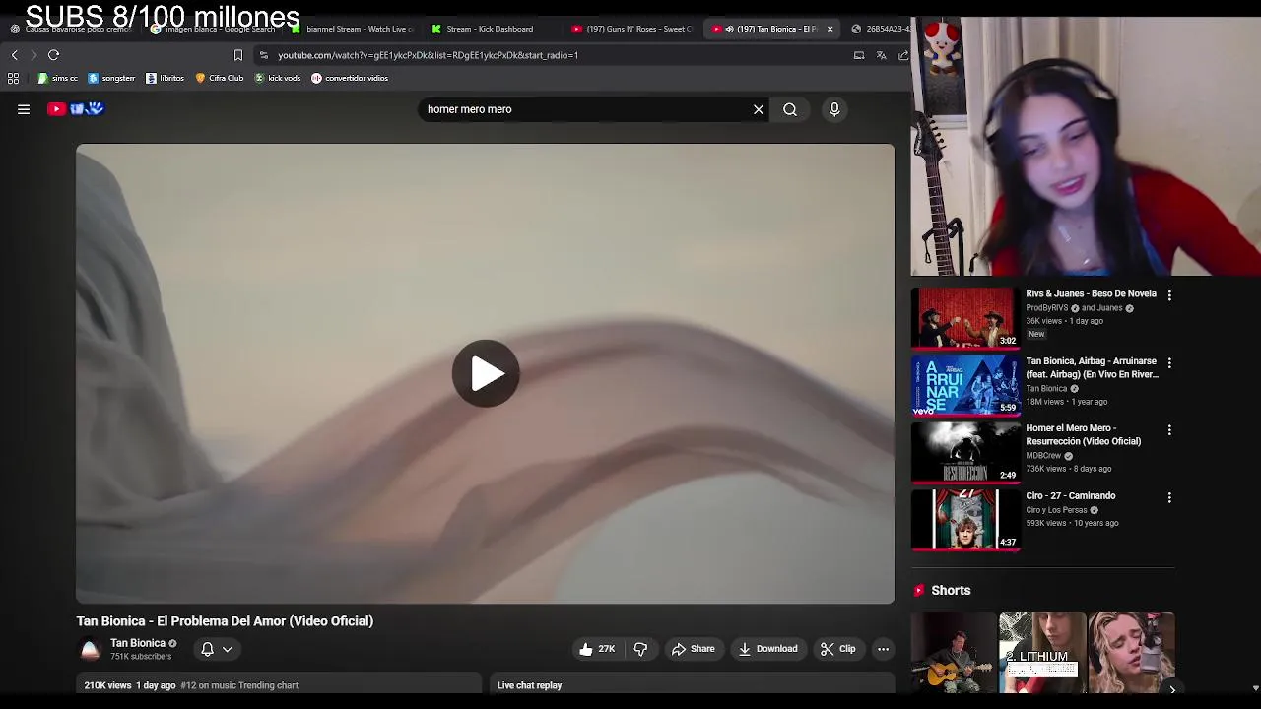Open Rivs & Juanes - Beso De Novela thumbnail
Image resolution: width=1261 pixels, height=709 pixels.
point(965,317)
